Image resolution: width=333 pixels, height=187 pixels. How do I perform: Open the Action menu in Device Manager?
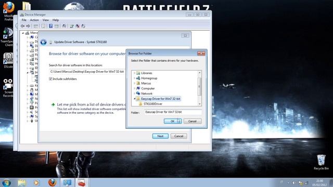tap(34, 20)
